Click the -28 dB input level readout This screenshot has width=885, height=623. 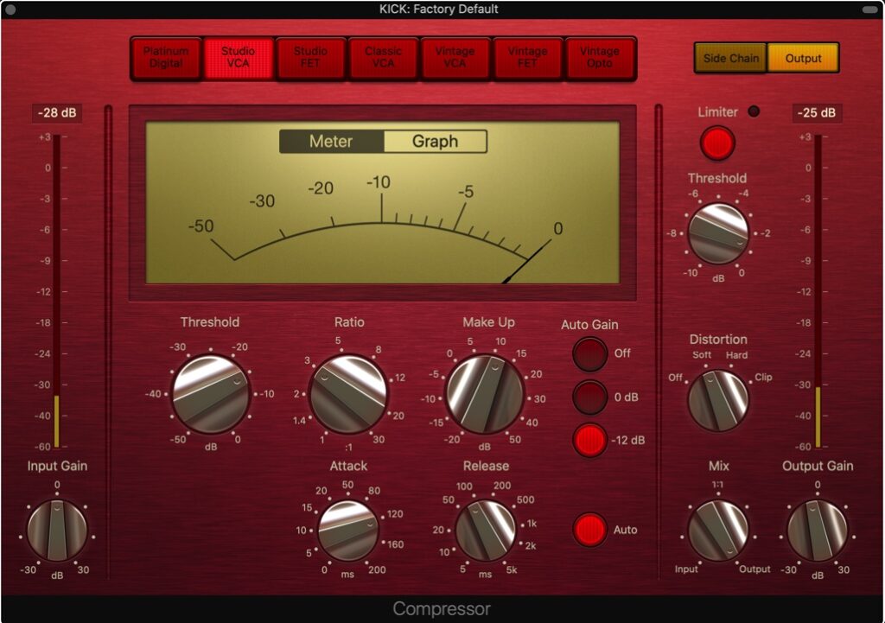coord(57,113)
